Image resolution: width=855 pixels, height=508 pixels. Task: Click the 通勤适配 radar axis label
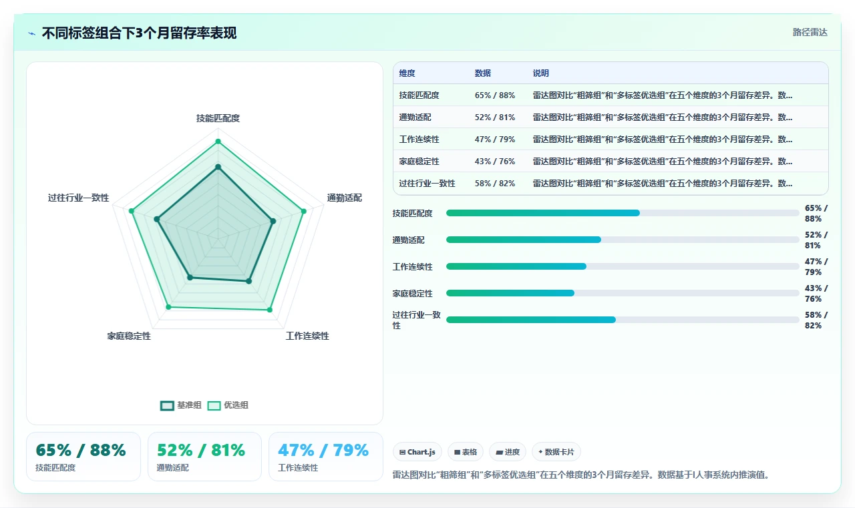(345, 198)
